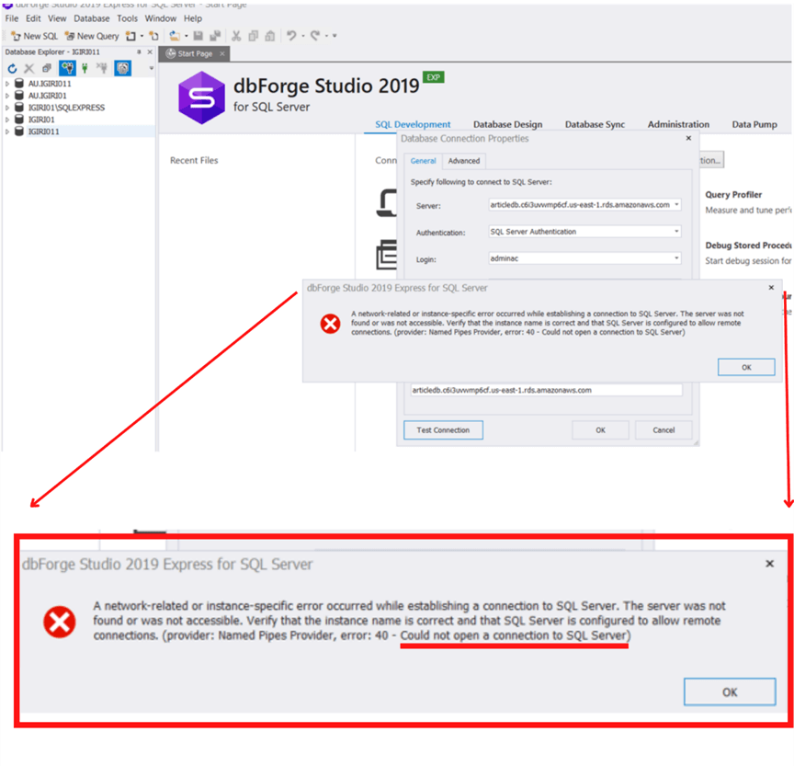Click the New Query toolbar button
794x766 pixels.
coord(92,36)
